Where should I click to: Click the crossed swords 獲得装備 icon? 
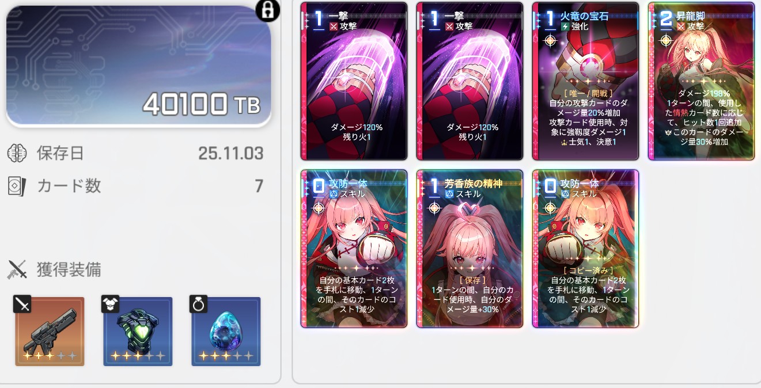[18, 269]
